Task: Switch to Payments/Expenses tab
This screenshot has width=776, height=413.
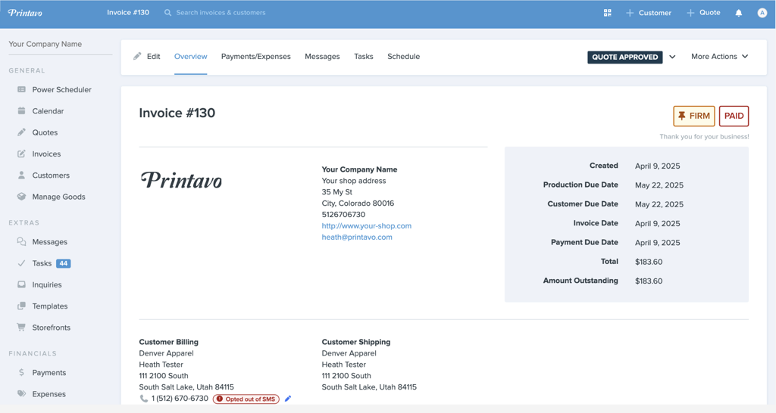Action: tap(256, 56)
